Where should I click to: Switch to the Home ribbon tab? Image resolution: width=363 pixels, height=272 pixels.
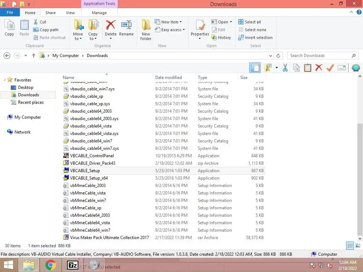(30, 13)
